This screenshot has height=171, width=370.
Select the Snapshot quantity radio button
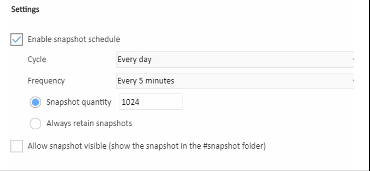point(36,102)
